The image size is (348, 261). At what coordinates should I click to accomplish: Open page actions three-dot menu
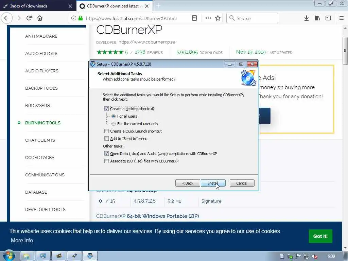pyautogui.click(x=208, y=18)
